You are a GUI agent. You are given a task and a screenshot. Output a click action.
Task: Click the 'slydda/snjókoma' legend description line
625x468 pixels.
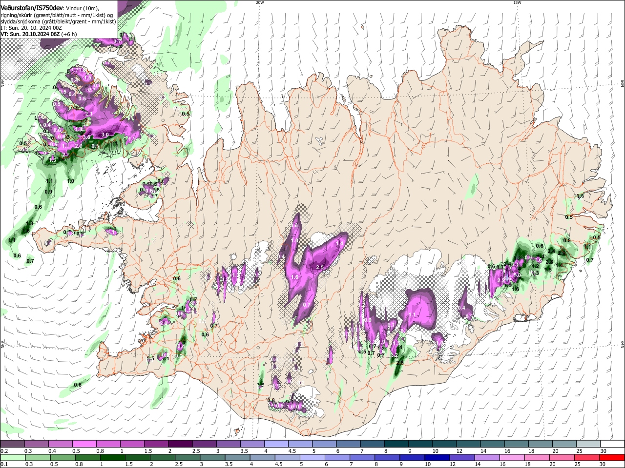click(x=58, y=21)
